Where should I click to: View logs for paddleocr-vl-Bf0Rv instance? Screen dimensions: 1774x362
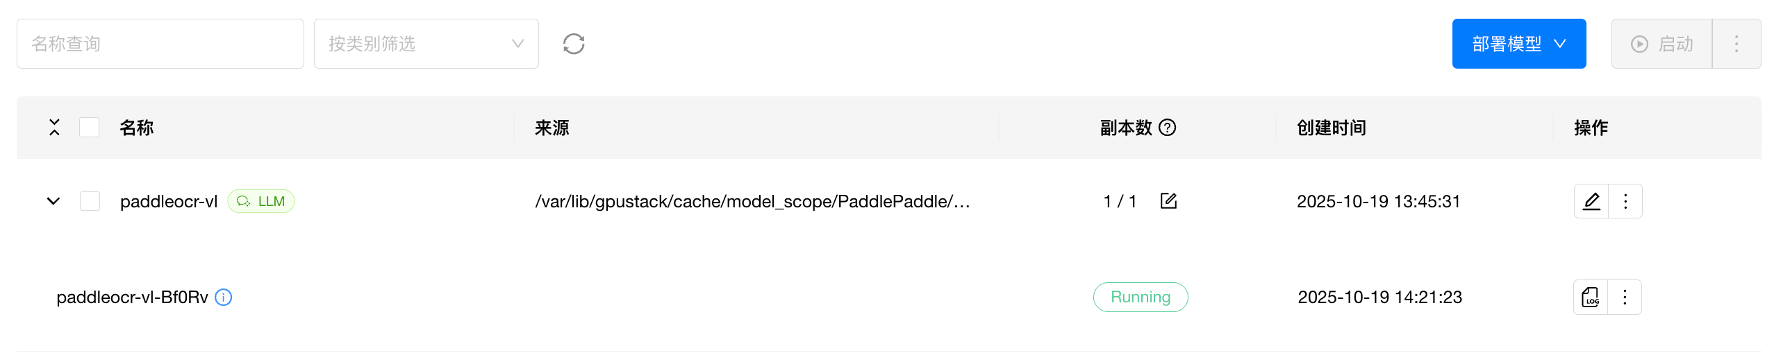[1591, 298]
